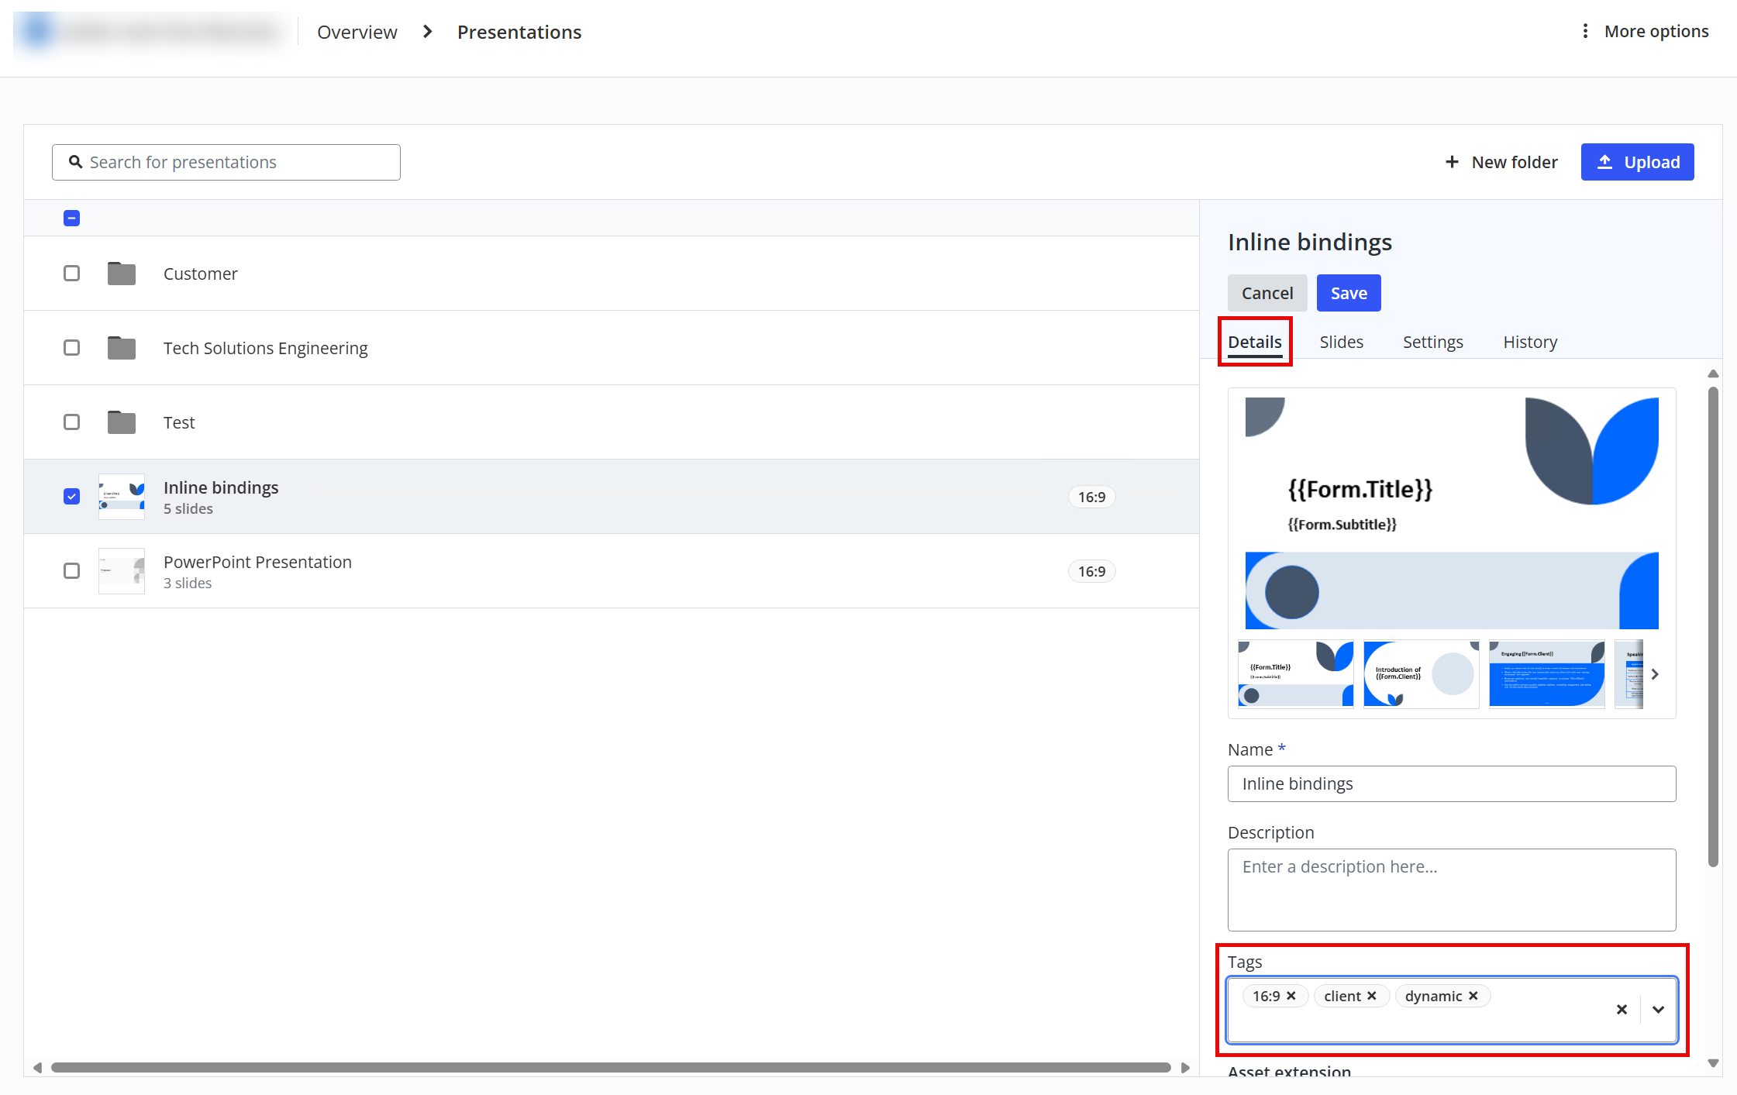Open the Settings tab
Screen dimensions: 1737x1095
tap(1432, 342)
